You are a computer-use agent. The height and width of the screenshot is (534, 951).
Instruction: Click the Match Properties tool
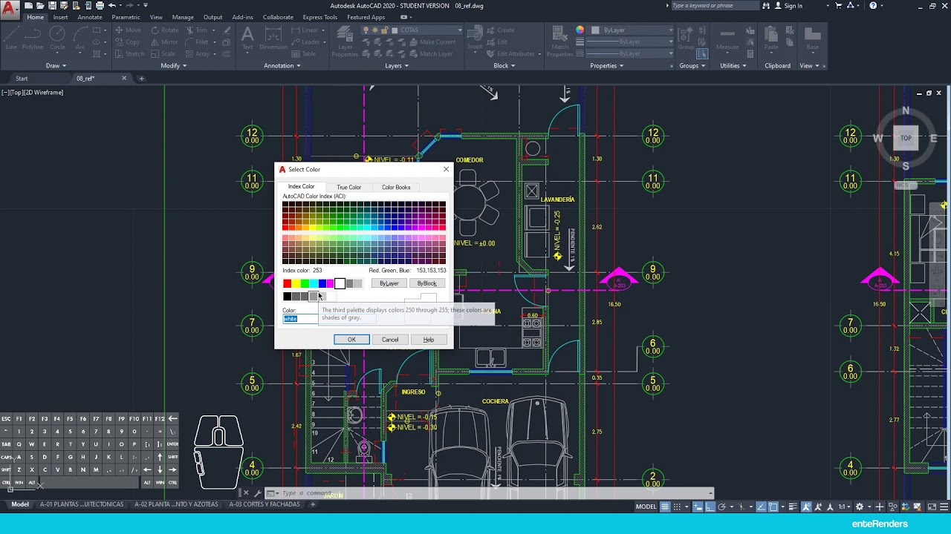pos(559,41)
